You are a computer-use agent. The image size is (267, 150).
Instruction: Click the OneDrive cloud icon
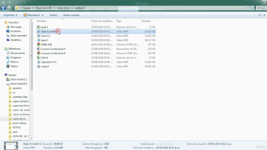pos(8,40)
